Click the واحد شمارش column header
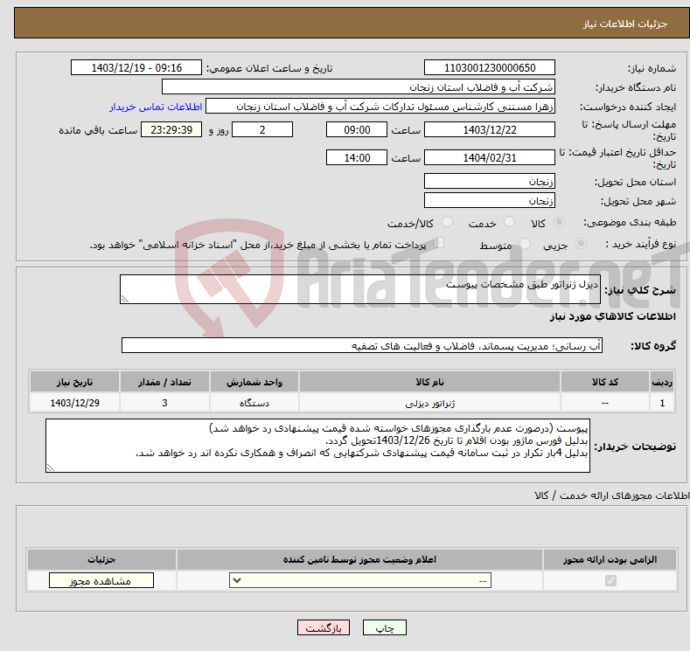690x651 pixels. (x=254, y=382)
